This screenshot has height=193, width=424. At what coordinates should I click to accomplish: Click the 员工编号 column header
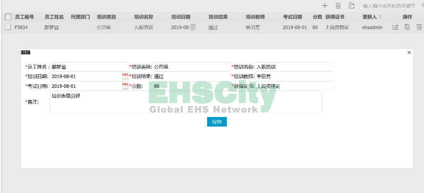[24, 17]
